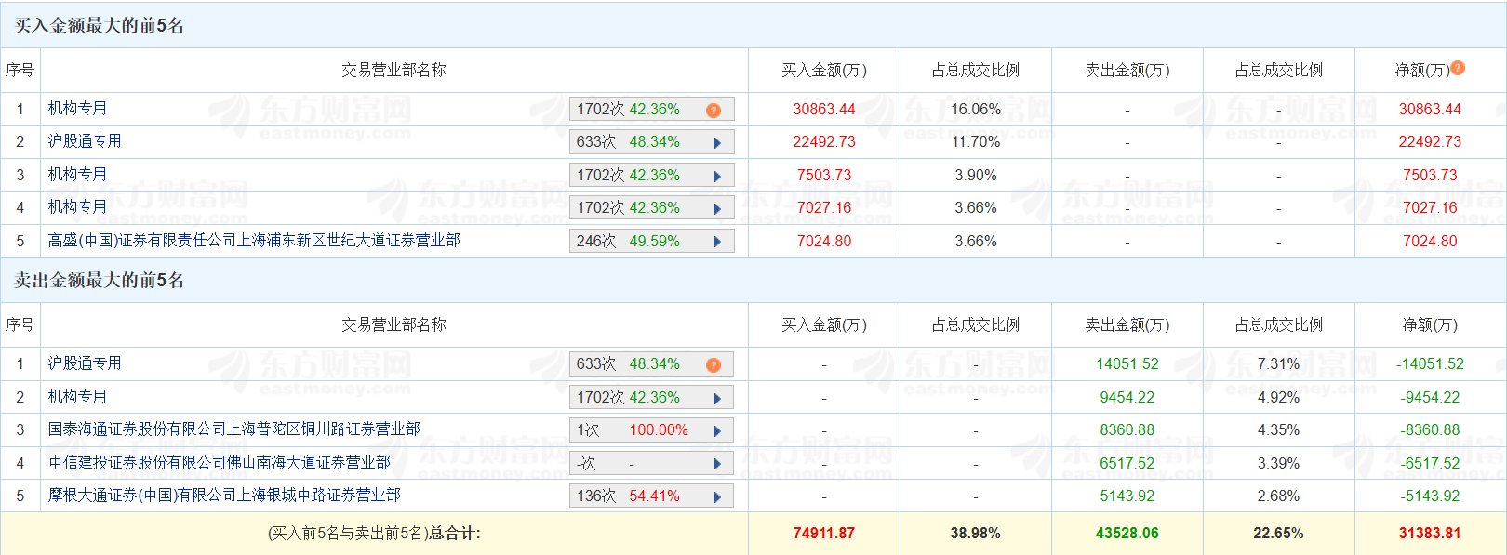Click the first 机构专用 entry in buy list
Screen dimensions: 1507x555
[x=77, y=109]
